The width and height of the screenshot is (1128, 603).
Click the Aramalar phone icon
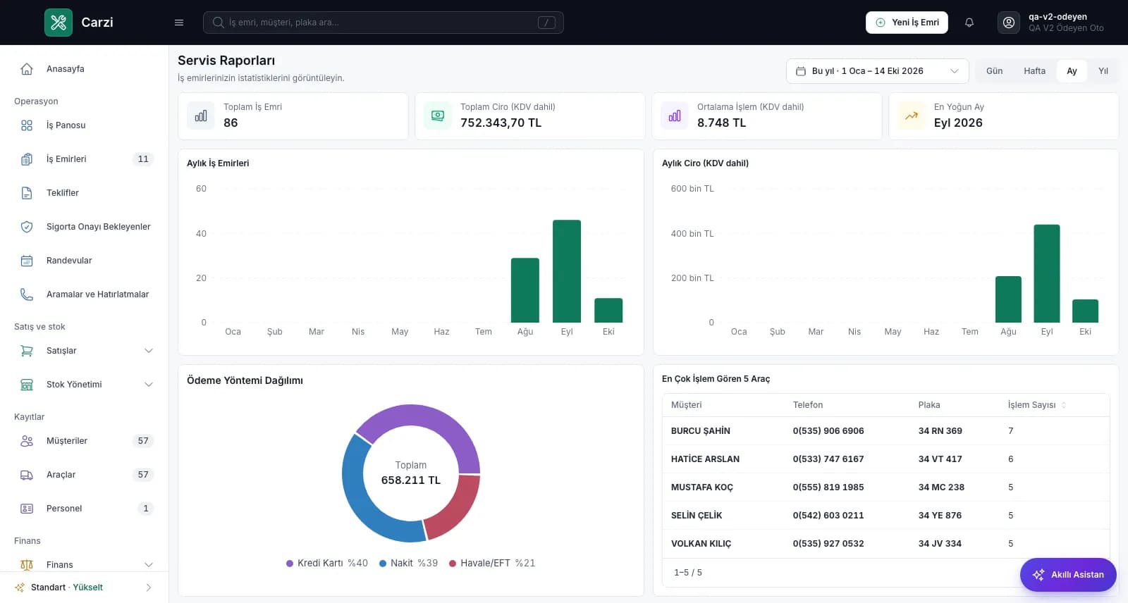coord(27,294)
